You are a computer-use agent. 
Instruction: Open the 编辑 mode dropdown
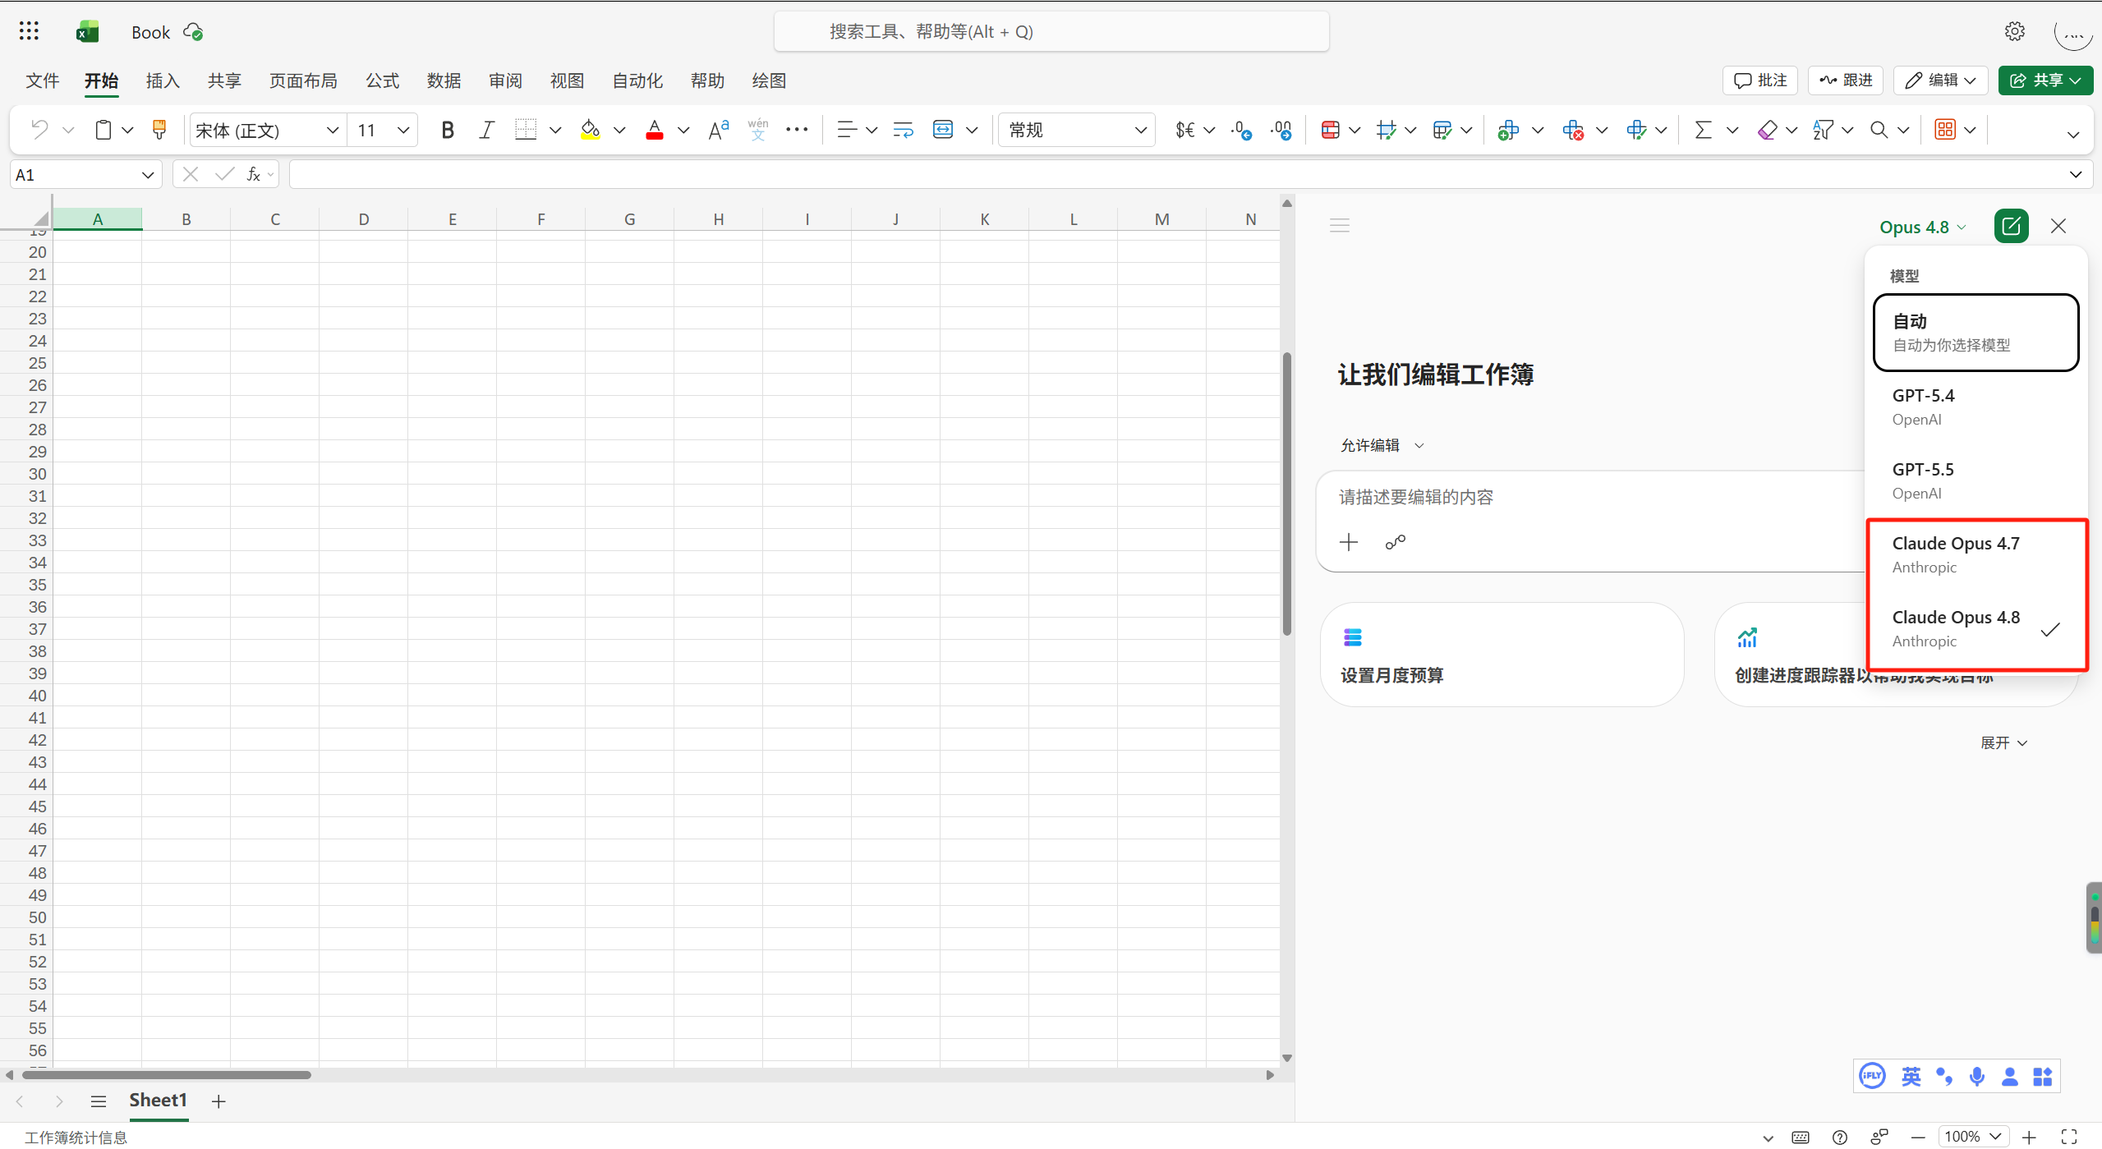pyautogui.click(x=1940, y=80)
